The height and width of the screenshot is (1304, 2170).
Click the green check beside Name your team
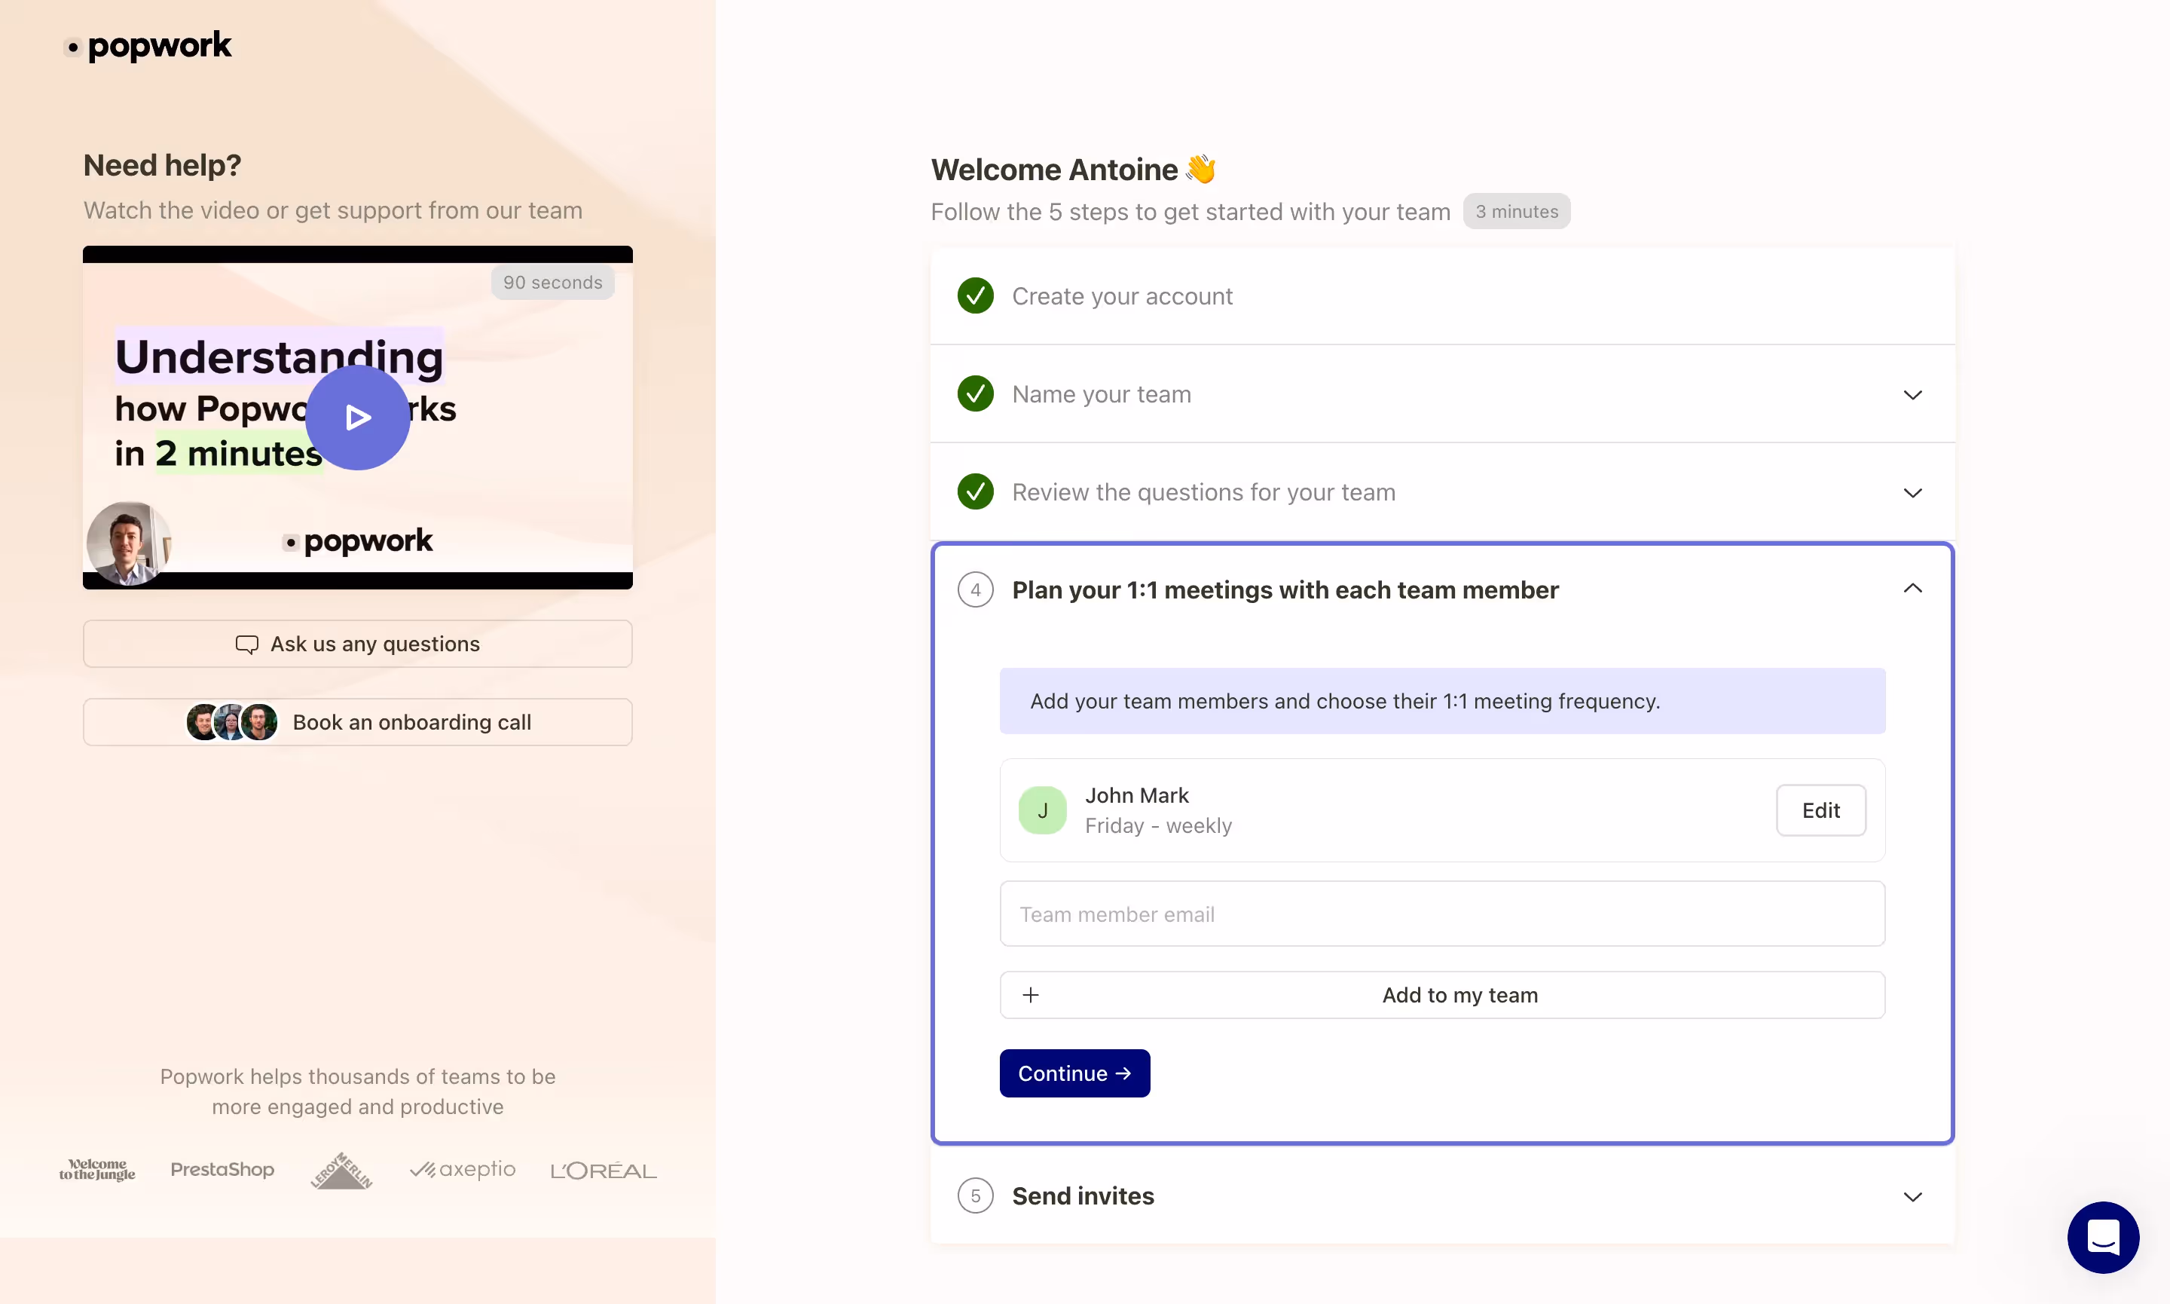coord(975,393)
